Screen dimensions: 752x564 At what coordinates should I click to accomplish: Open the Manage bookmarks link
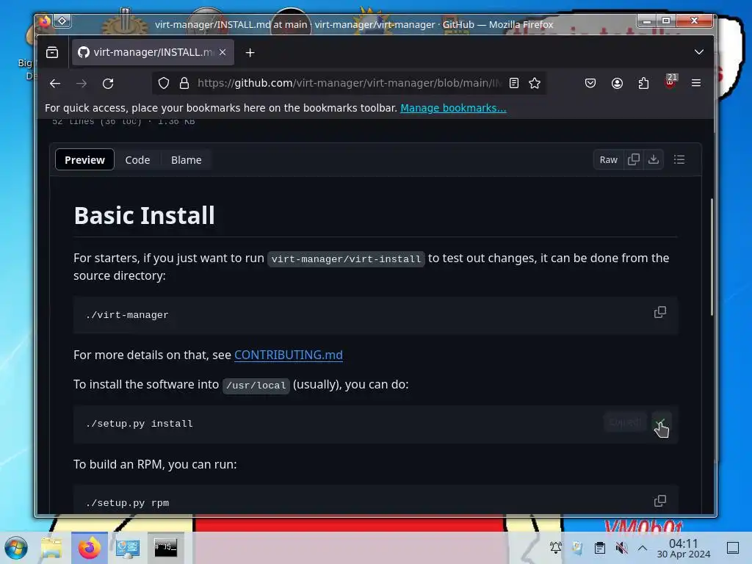453,108
